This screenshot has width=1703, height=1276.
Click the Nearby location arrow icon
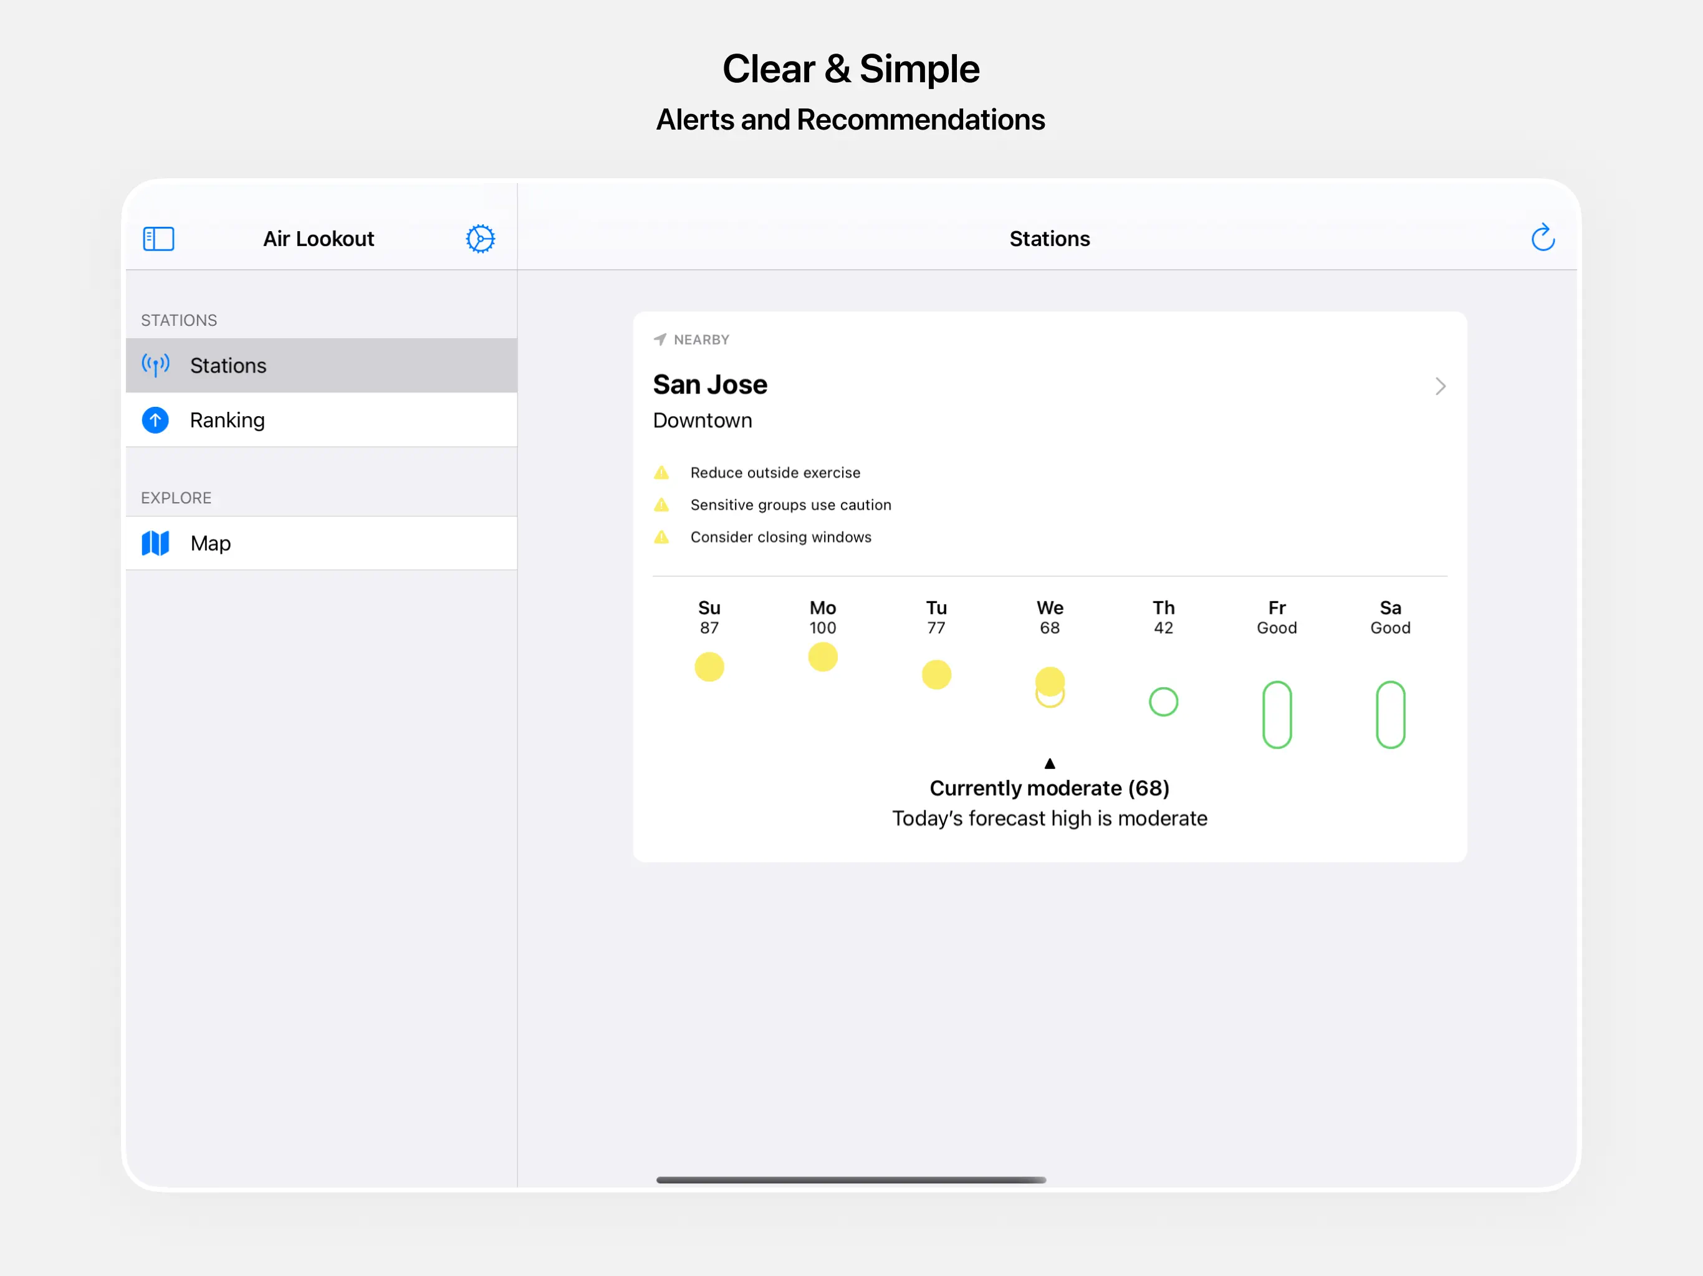click(x=660, y=340)
